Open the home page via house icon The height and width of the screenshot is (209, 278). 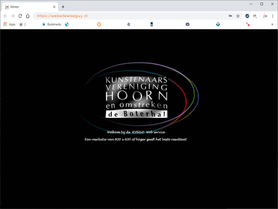[x=28, y=16]
